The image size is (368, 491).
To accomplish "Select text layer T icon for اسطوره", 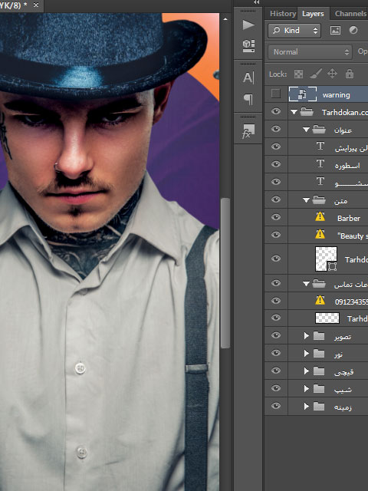I will [x=320, y=163].
